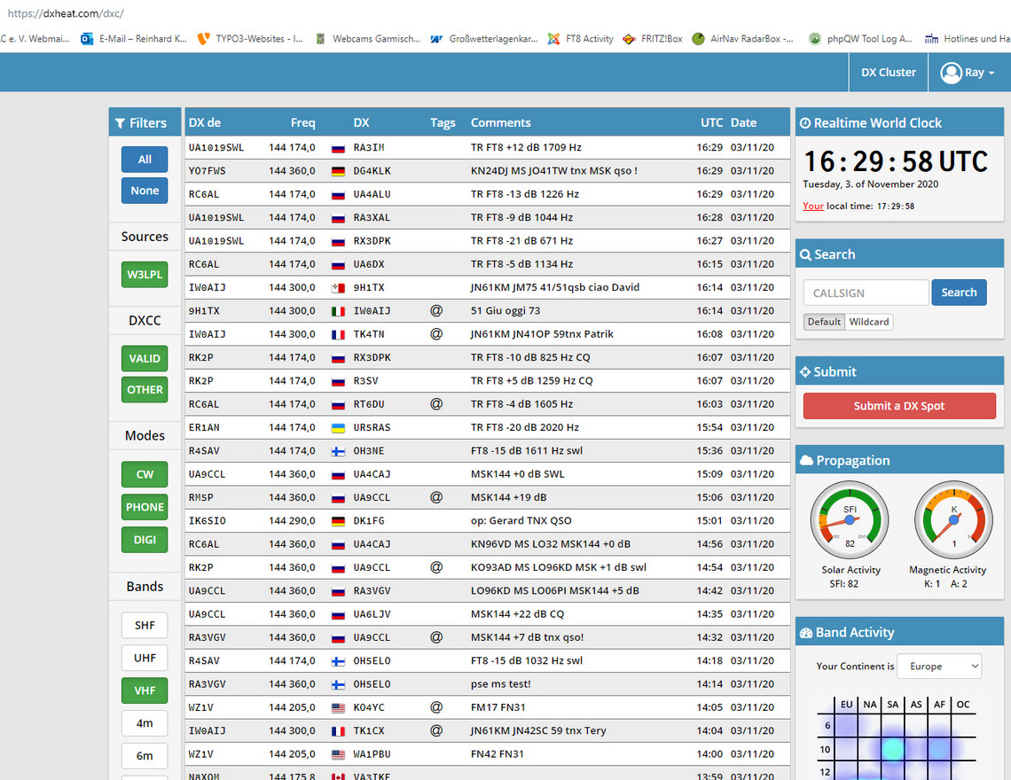Viewport: 1011px width, 780px height.
Task: Click into the CALLSIGN search field
Action: tap(866, 292)
